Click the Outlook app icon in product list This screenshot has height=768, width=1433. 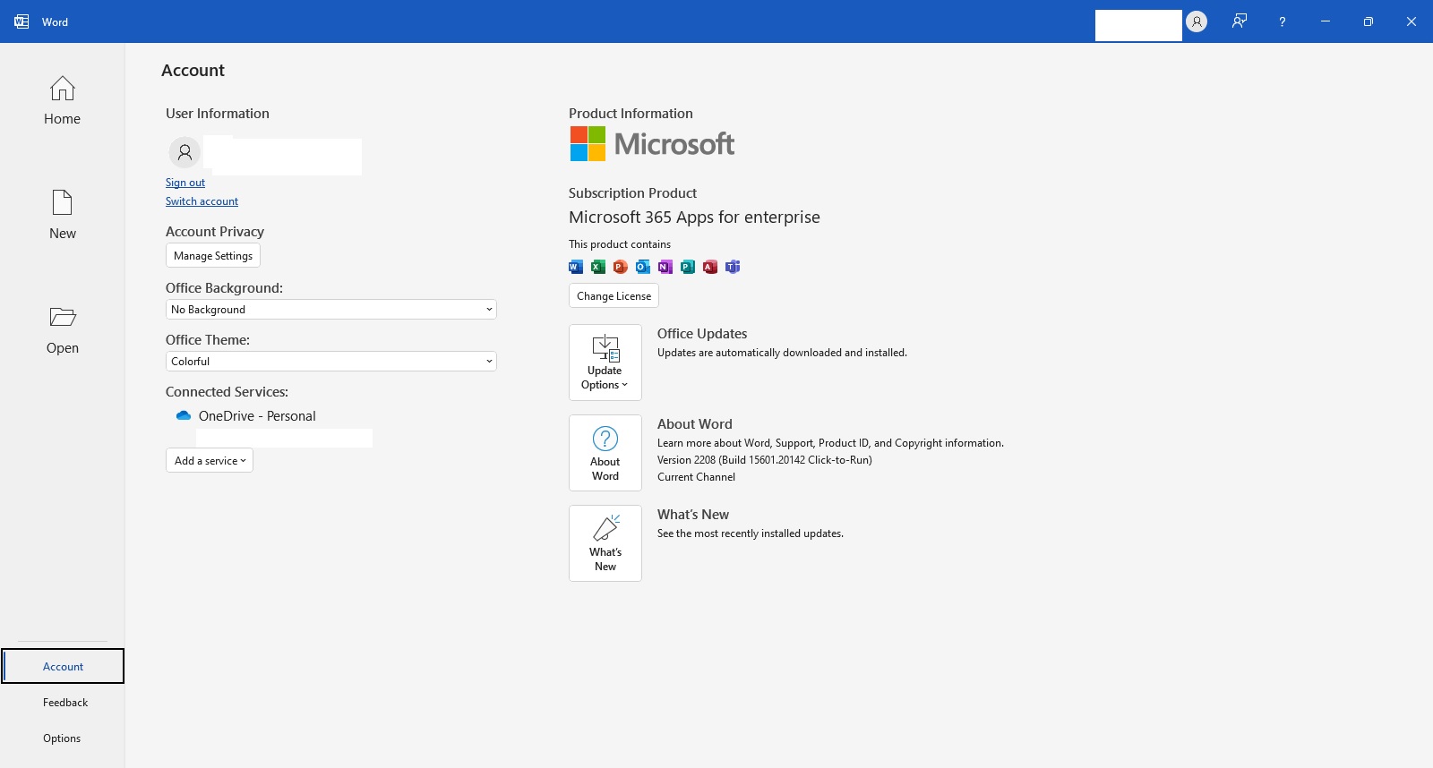(643, 267)
